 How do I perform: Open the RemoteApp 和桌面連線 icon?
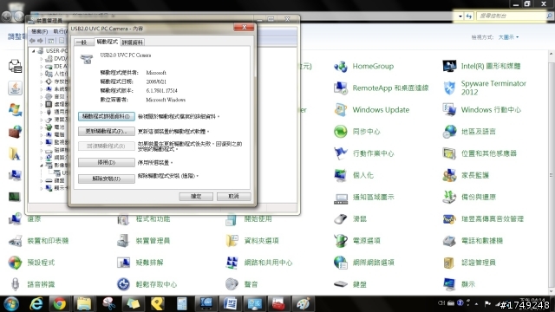(x=341, y=88)
